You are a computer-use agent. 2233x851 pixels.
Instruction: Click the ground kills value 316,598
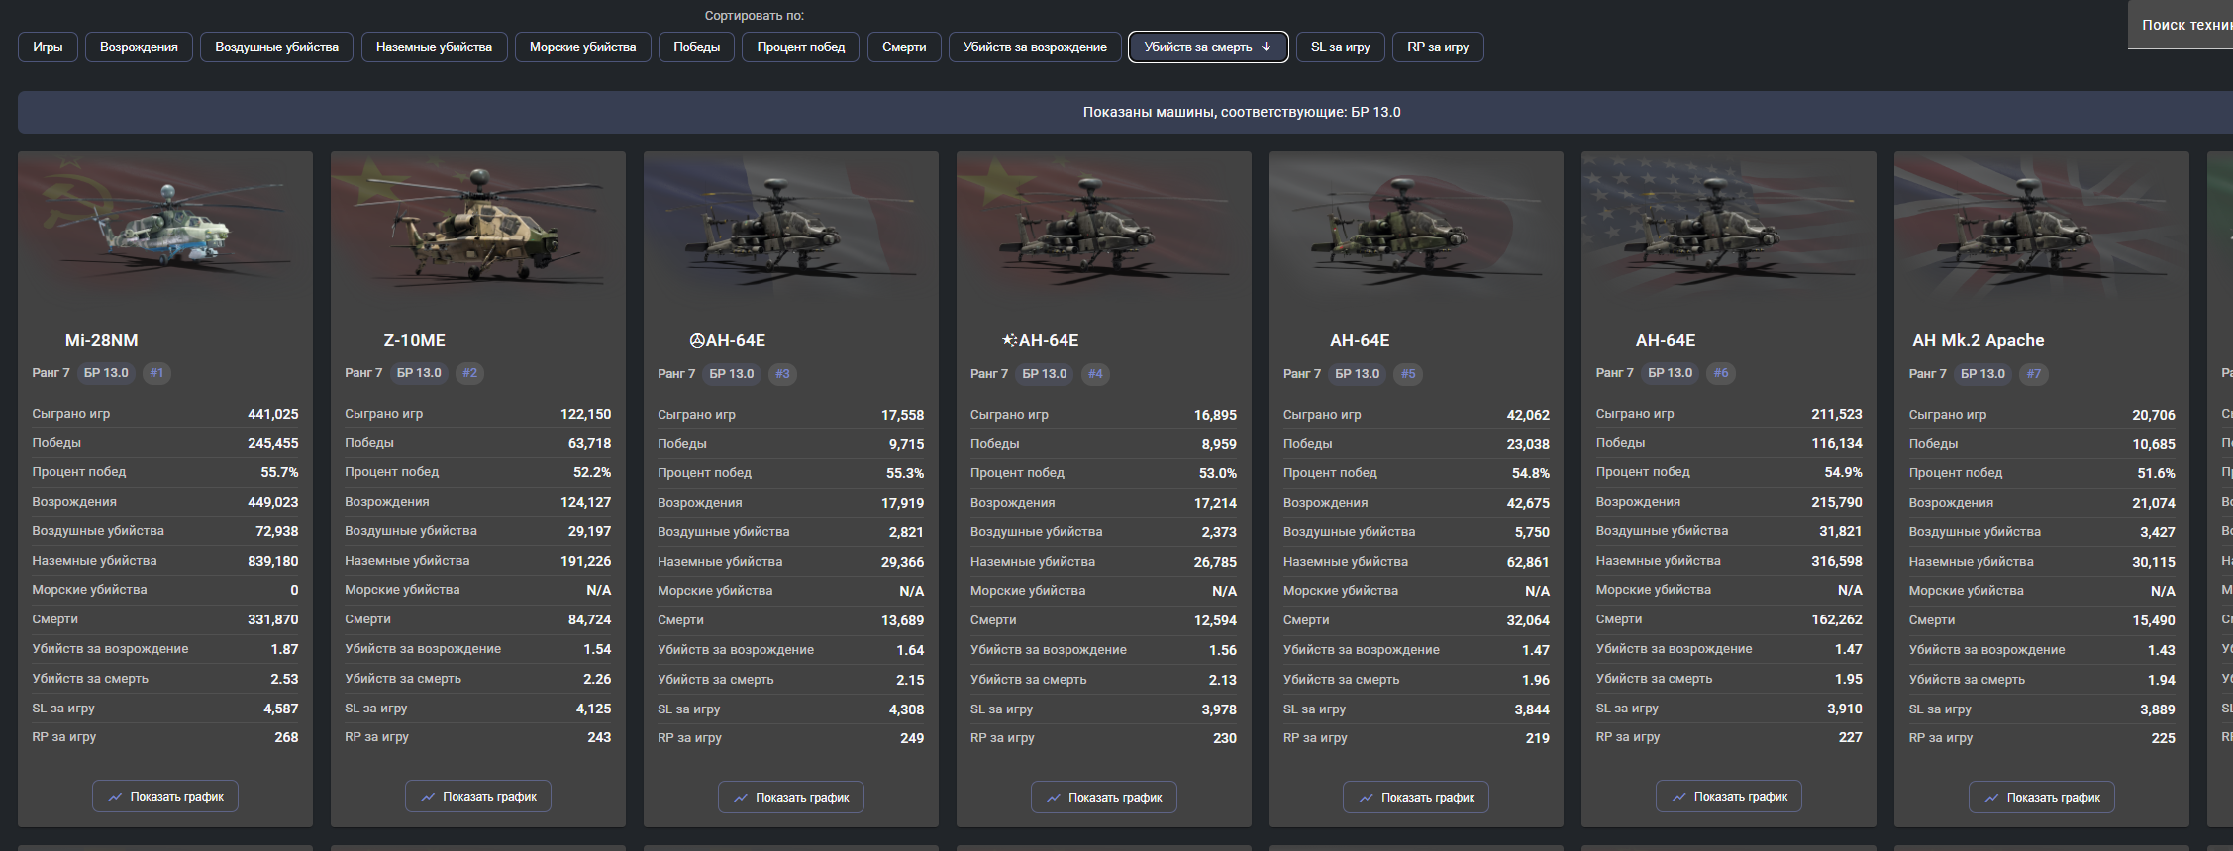1837,561
